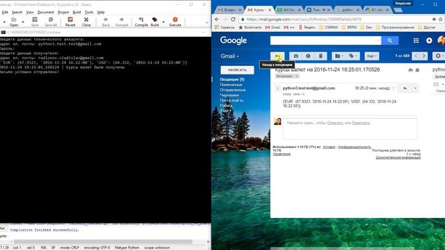Click the НАПИСАТЬ compose button
This screenshot has width=445, height=250.
tap(237, 69)
